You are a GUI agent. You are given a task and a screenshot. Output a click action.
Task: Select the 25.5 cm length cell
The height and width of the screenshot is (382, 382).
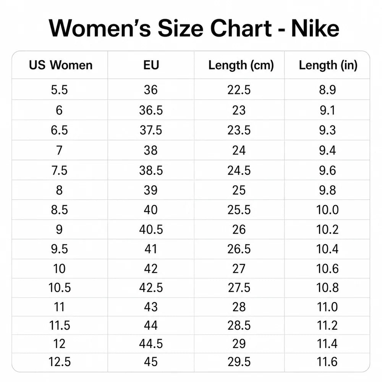coord(239,210)
